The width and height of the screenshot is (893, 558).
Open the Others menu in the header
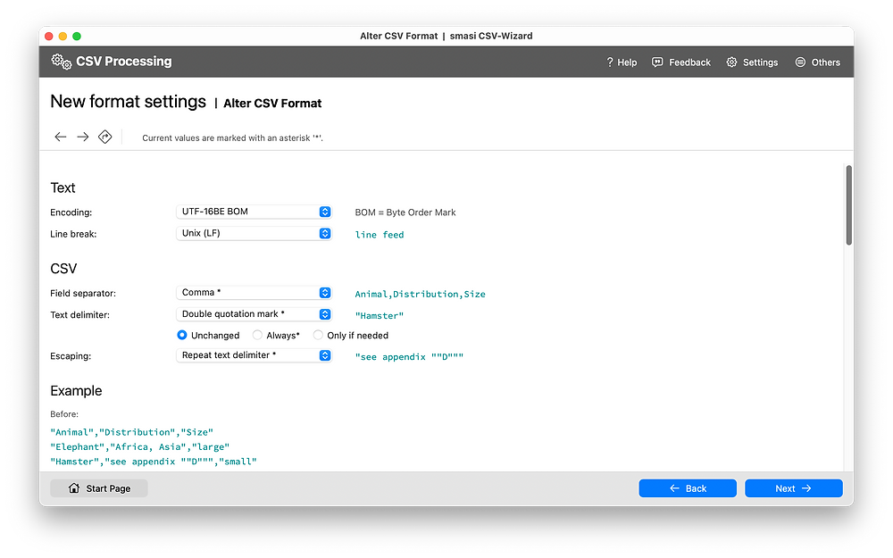click(x=817, y=62)
